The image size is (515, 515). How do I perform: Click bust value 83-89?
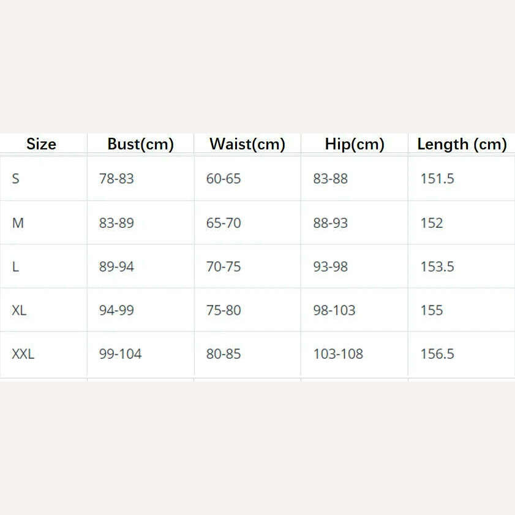tap(116, 223)
